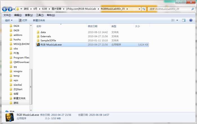
Task: Select the QMDownload folder in sidebar
Action: click(21, 62)
